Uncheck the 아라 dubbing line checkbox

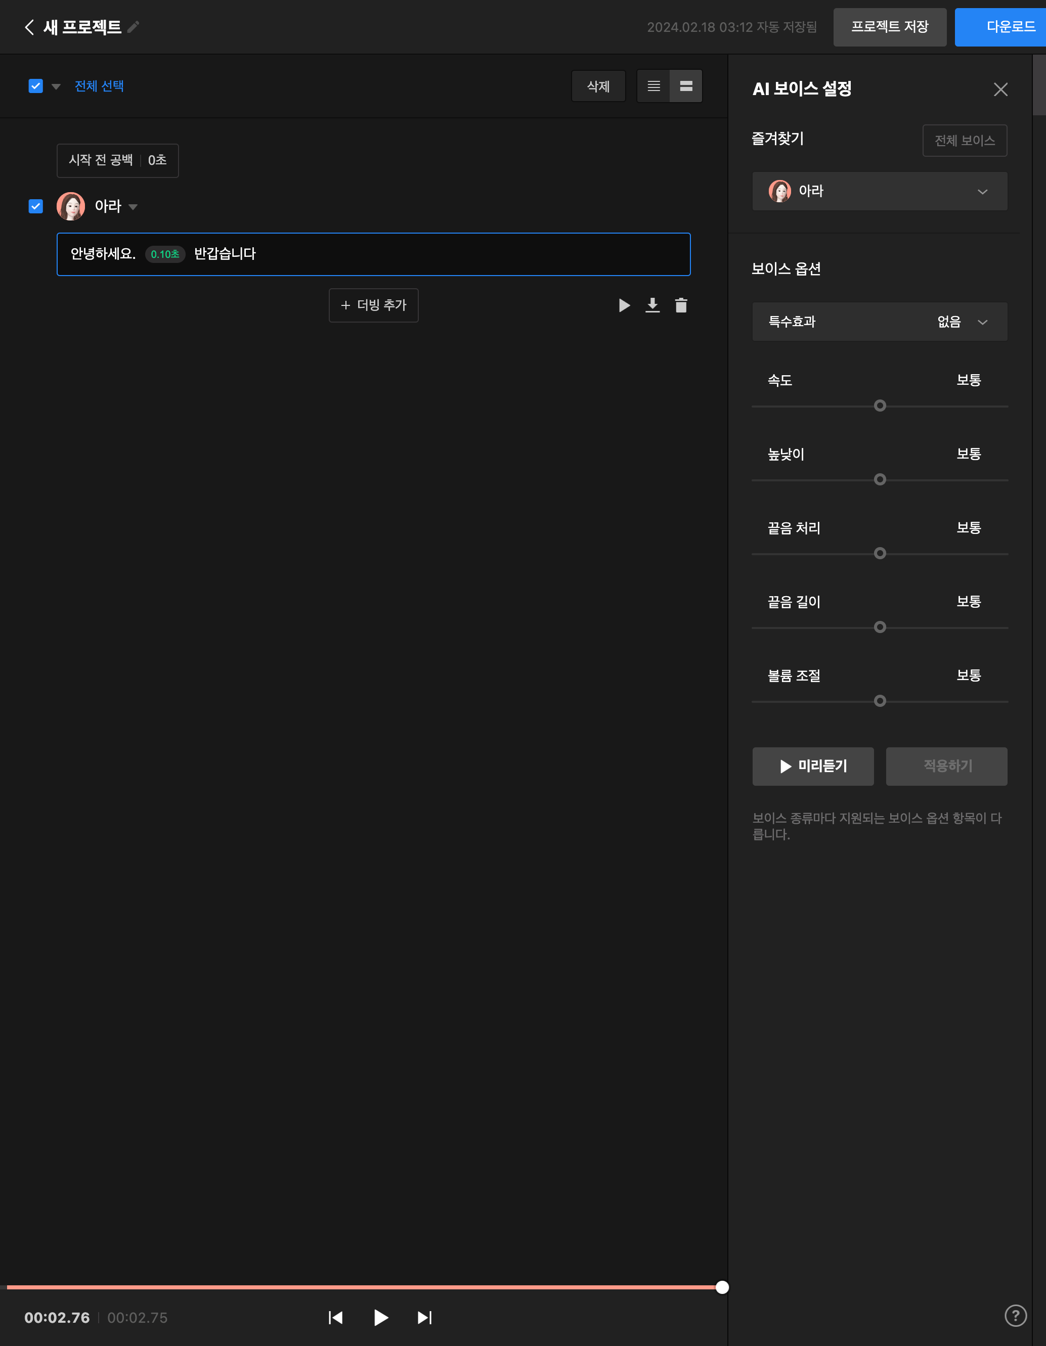[36, 206]
